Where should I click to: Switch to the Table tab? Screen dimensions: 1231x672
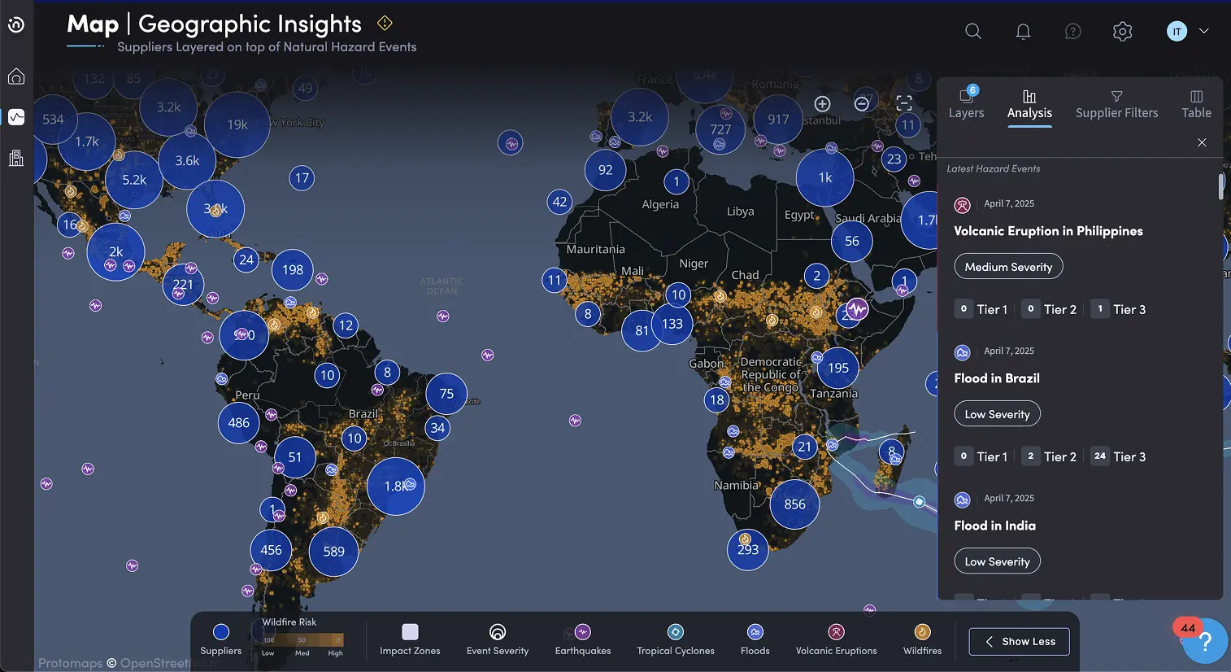pyautogui.click(x=1196, y=103)
